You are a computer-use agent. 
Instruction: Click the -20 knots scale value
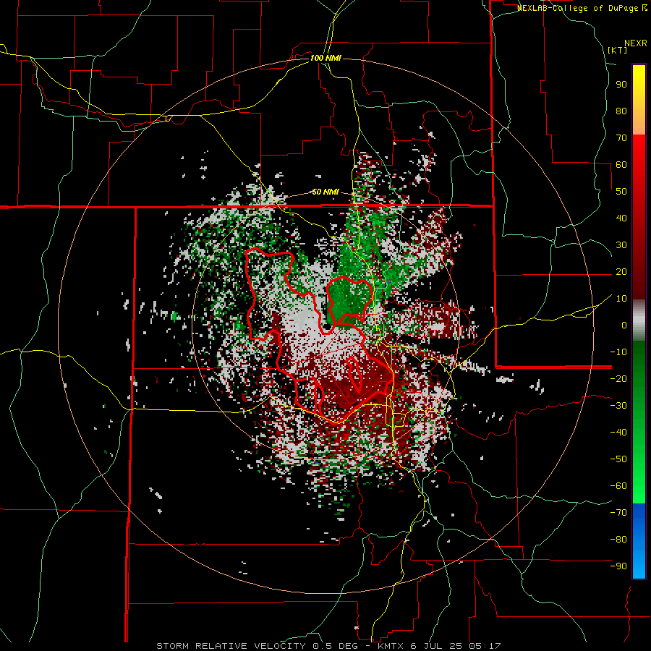pos(618,379)
